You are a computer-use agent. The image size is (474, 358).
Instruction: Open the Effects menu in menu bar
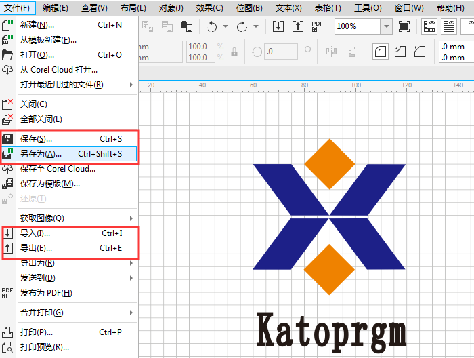(209, 8)
